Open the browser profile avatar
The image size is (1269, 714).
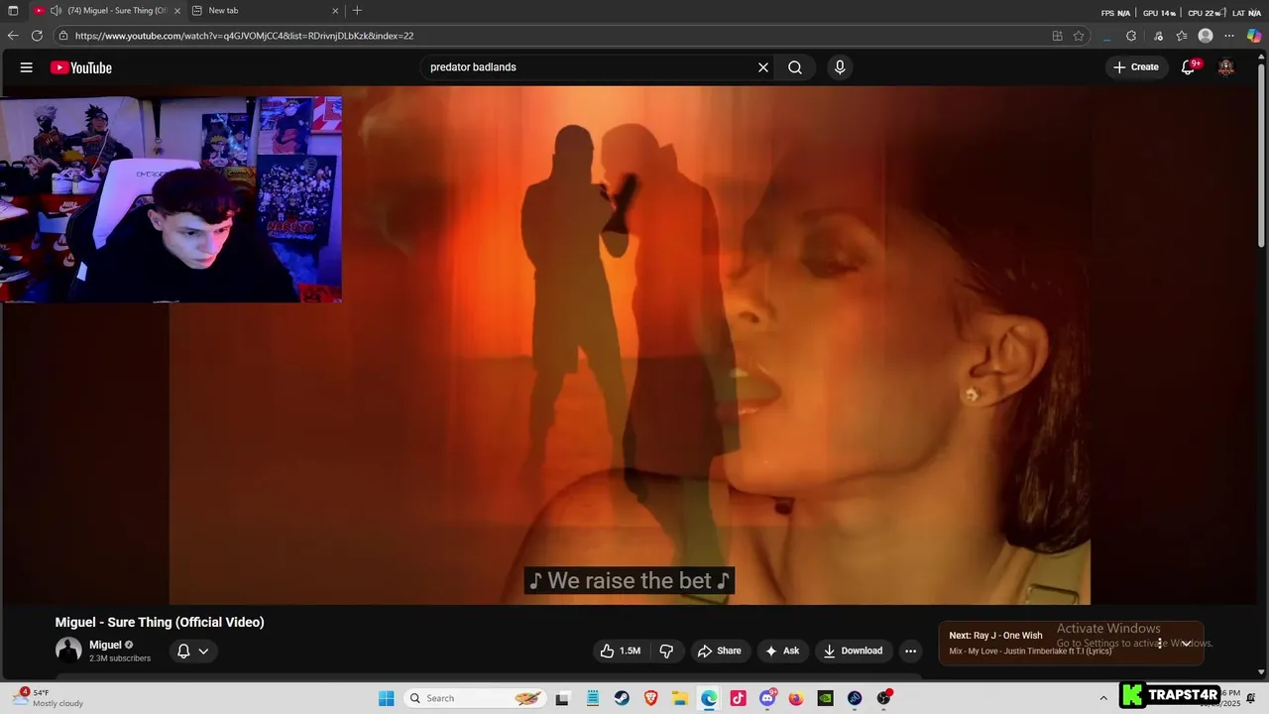click(x=1206, y=36)
